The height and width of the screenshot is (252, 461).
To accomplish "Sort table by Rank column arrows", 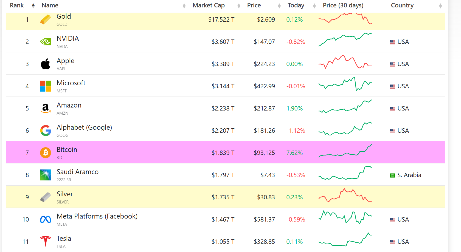I will coord(33,6).
